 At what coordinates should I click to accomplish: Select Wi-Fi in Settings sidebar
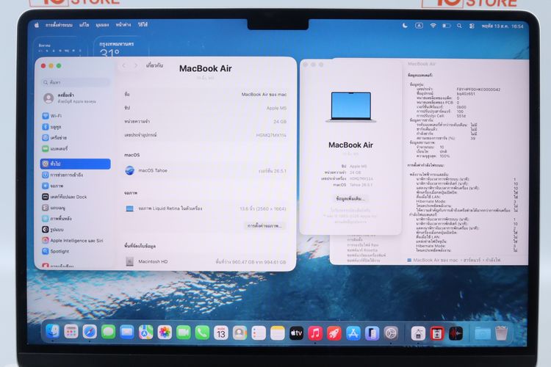click(x=75, y=115)
